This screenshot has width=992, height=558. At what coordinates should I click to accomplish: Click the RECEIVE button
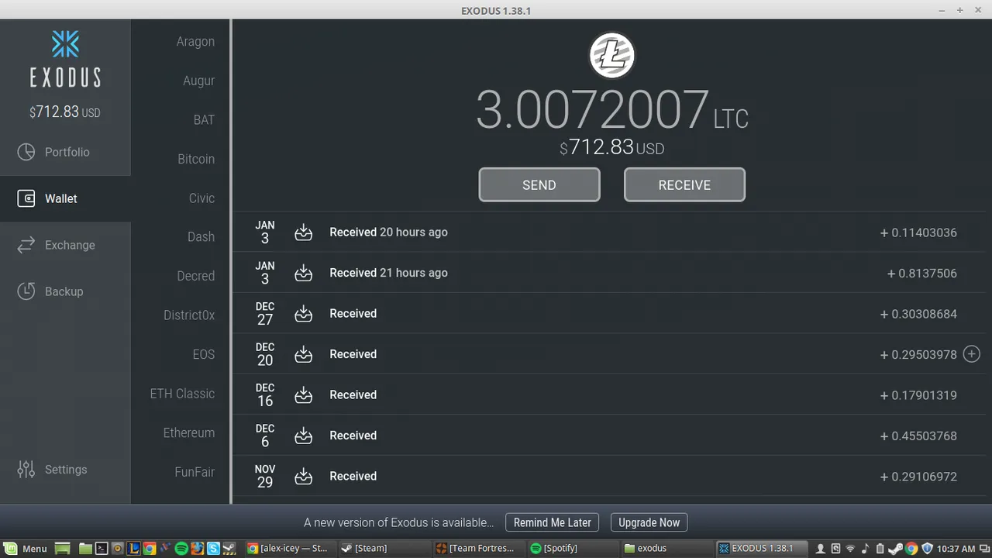click(x=684, y=184)
